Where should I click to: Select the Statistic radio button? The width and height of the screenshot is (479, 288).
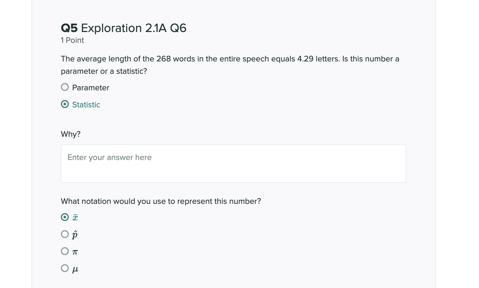[x=65, y=104]
